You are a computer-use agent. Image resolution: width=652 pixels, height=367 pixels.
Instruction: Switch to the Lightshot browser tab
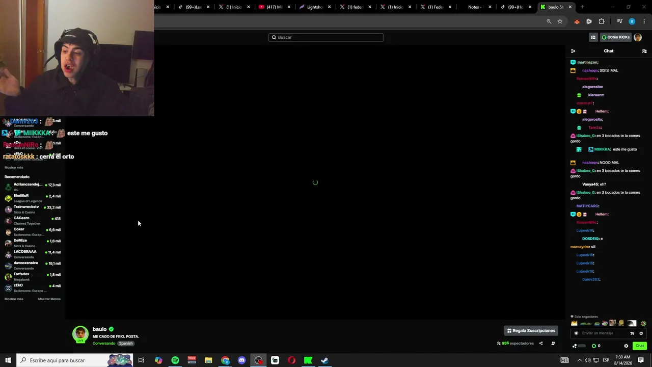pyautogui.click(x=315, y=7)
